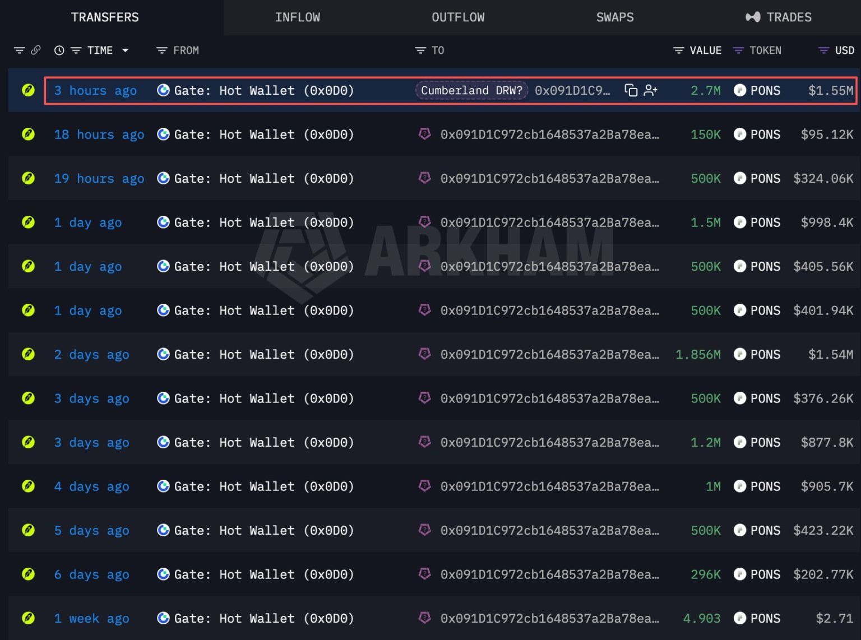The image size is (861, 640).
Task: Click the truncated 0x091D1C9… address
Action: (x=572, y=90)
